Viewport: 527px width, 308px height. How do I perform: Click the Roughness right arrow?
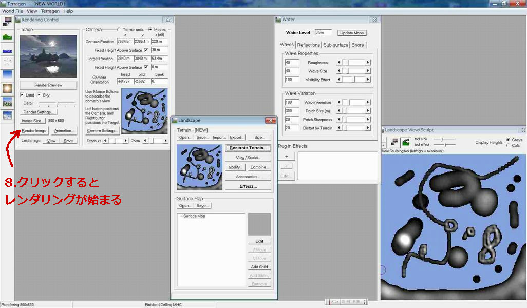coord(368,62)
